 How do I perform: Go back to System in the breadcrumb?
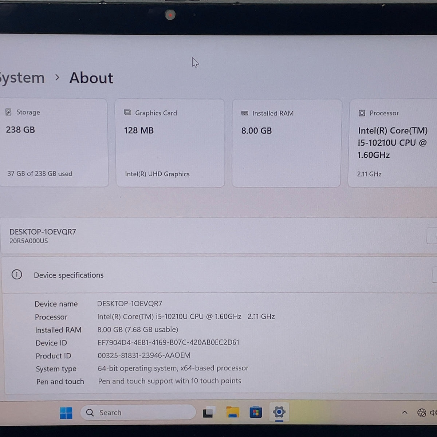(x=22, y=78)
